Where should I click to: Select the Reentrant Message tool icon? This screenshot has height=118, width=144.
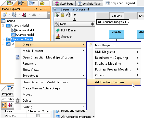click(58, 111)
